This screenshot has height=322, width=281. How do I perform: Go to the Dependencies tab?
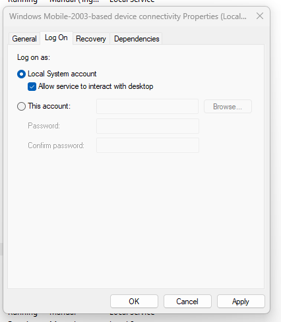coord(137,39)
